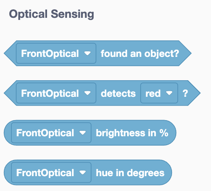Click the detects text in color block
Screen dimensions: 211x191
[118, 93]
